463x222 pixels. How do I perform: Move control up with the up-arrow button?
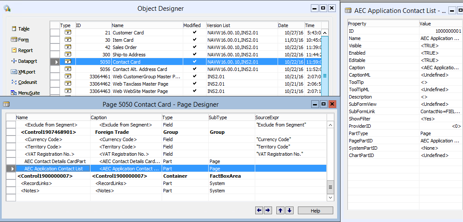click(x=280, y=210)
